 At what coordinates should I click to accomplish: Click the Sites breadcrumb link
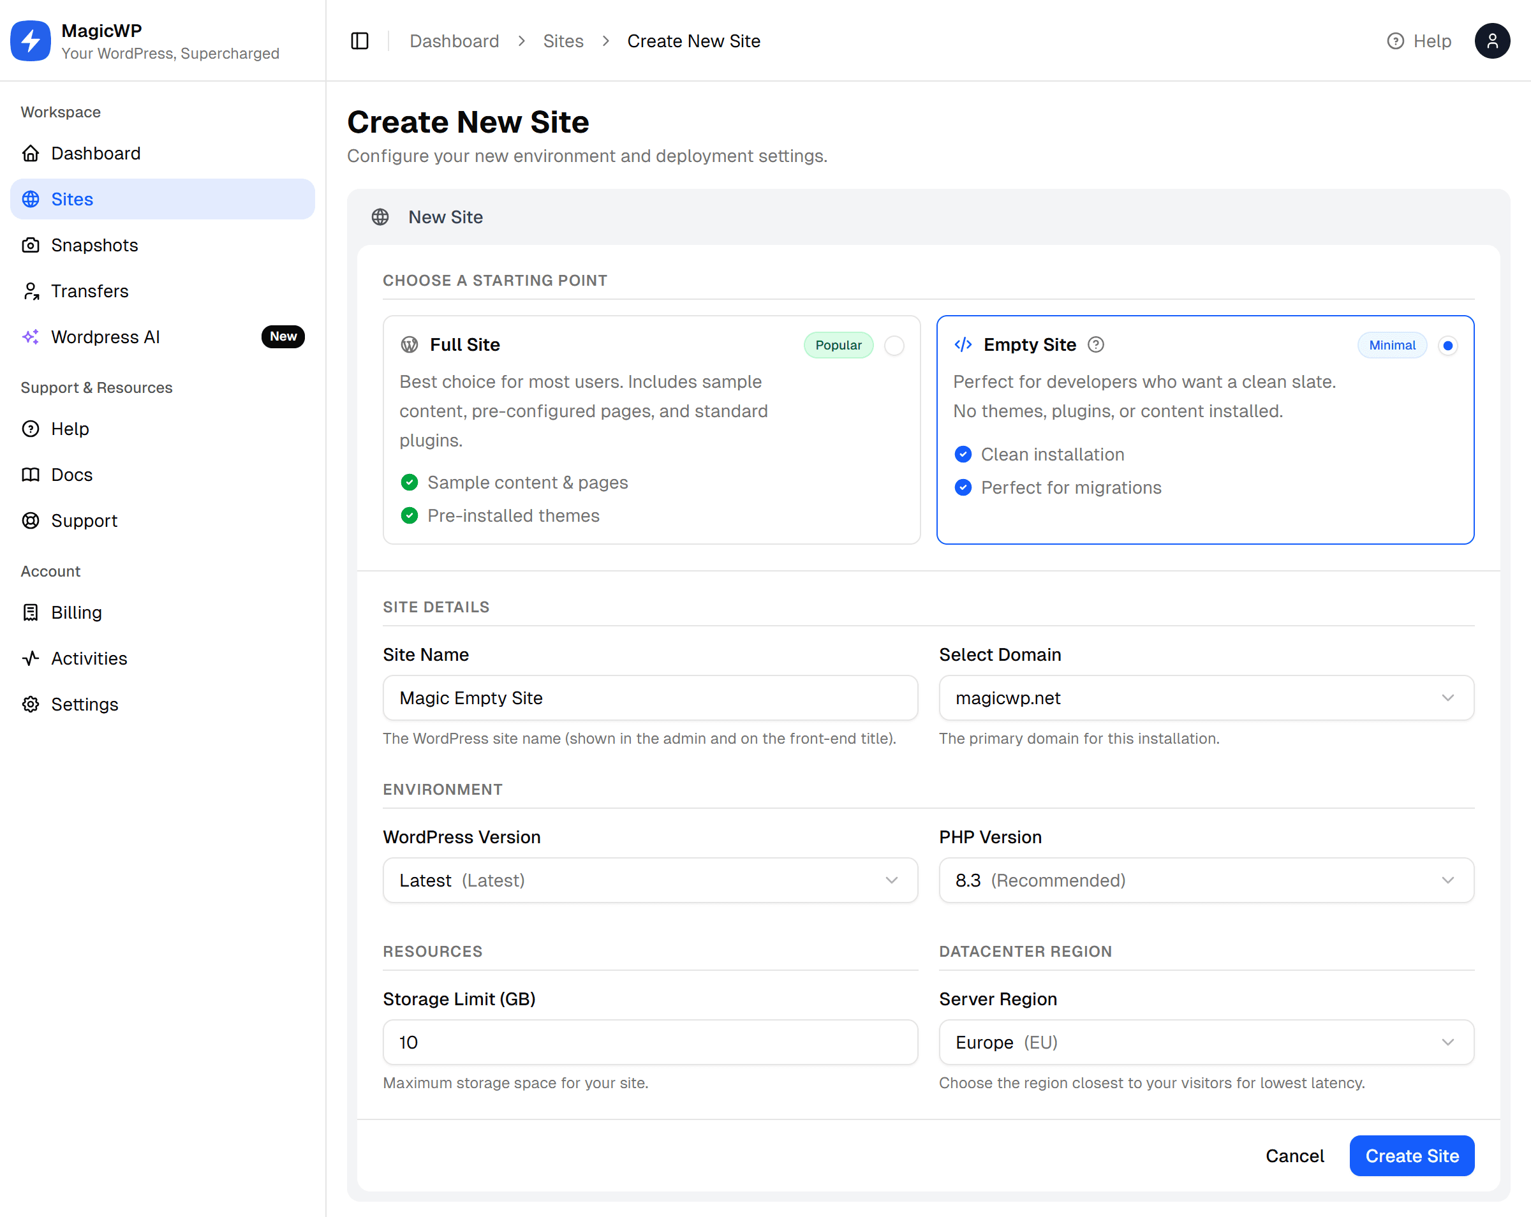[563, 41]
